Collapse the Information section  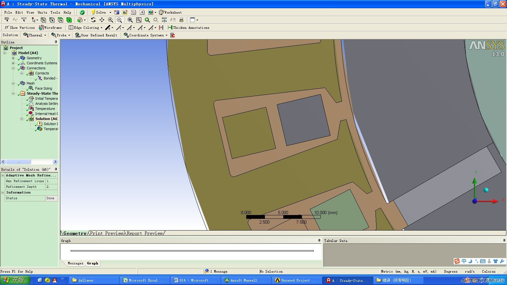pos(3,192)
